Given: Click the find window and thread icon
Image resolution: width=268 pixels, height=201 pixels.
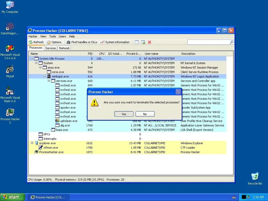Looking at the screenshot, I should tap(143, 42).
